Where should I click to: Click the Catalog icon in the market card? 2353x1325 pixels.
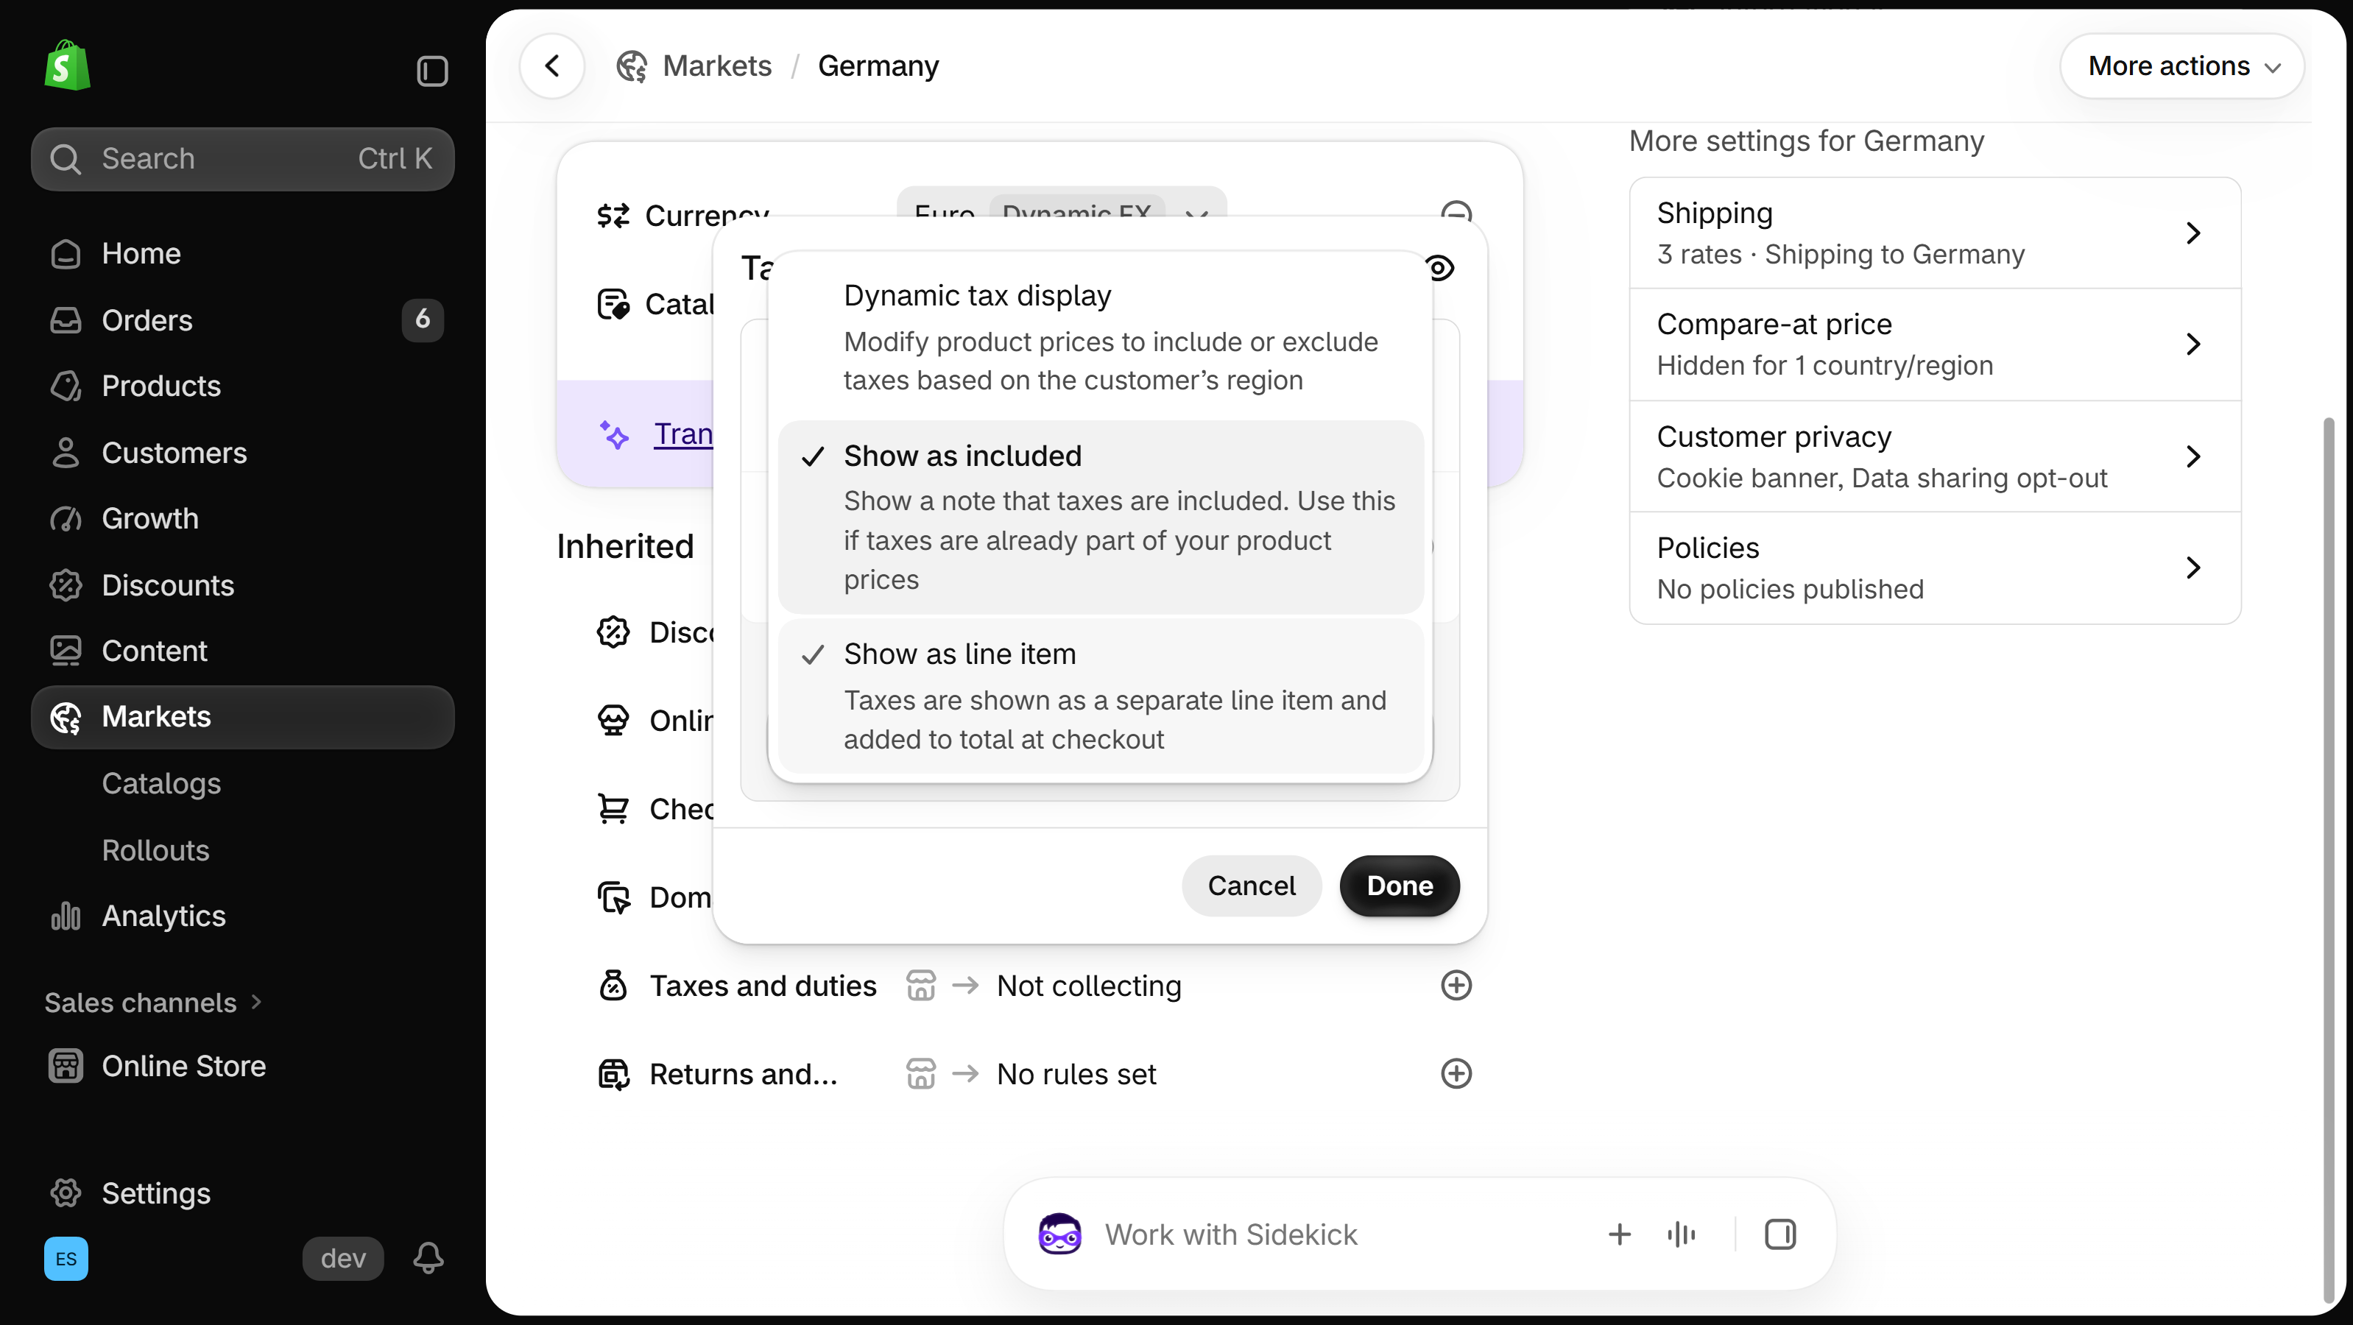point(613,304)
